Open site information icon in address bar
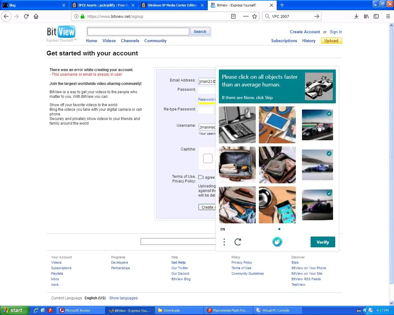394x315 pixels. [x=76, y=16]
